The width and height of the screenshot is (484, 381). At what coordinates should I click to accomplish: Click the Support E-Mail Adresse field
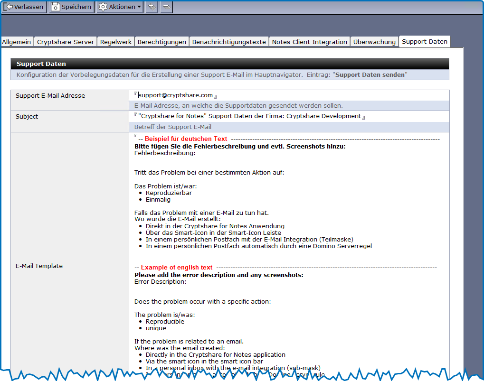pyautogui.click(x=175, y=95)
